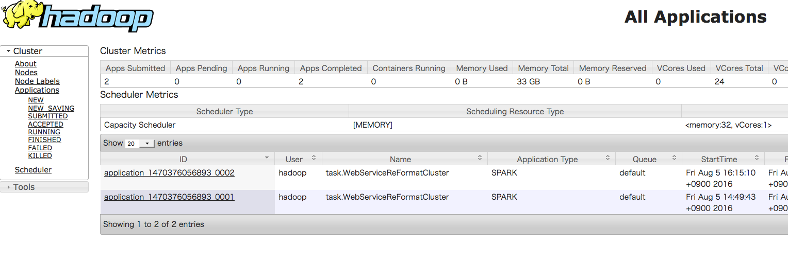788x279 pixels.
Task: Select the '33 GB' Memory Total value
Action: tap(528, 81)
